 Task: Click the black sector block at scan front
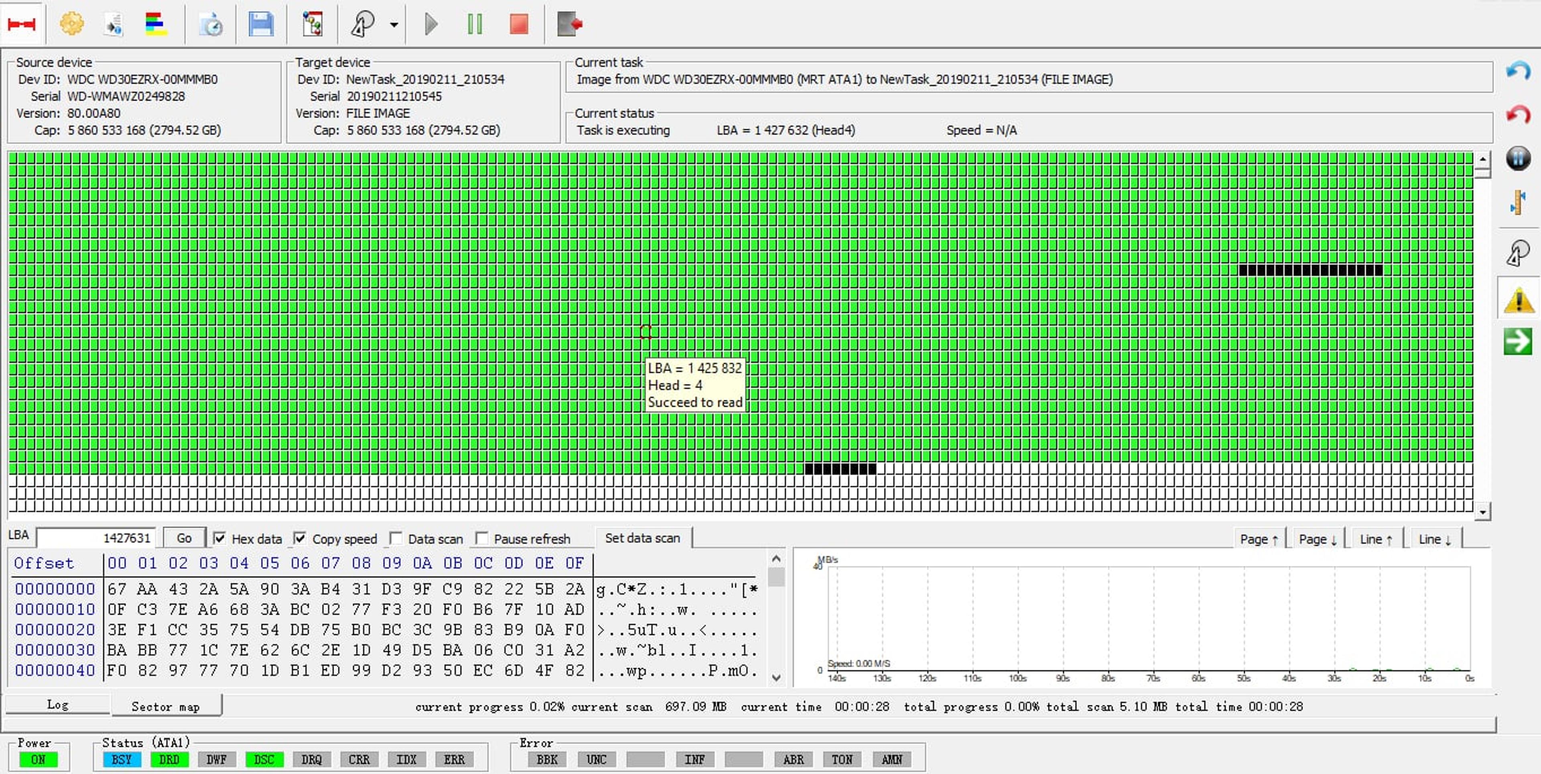(840, 468)
